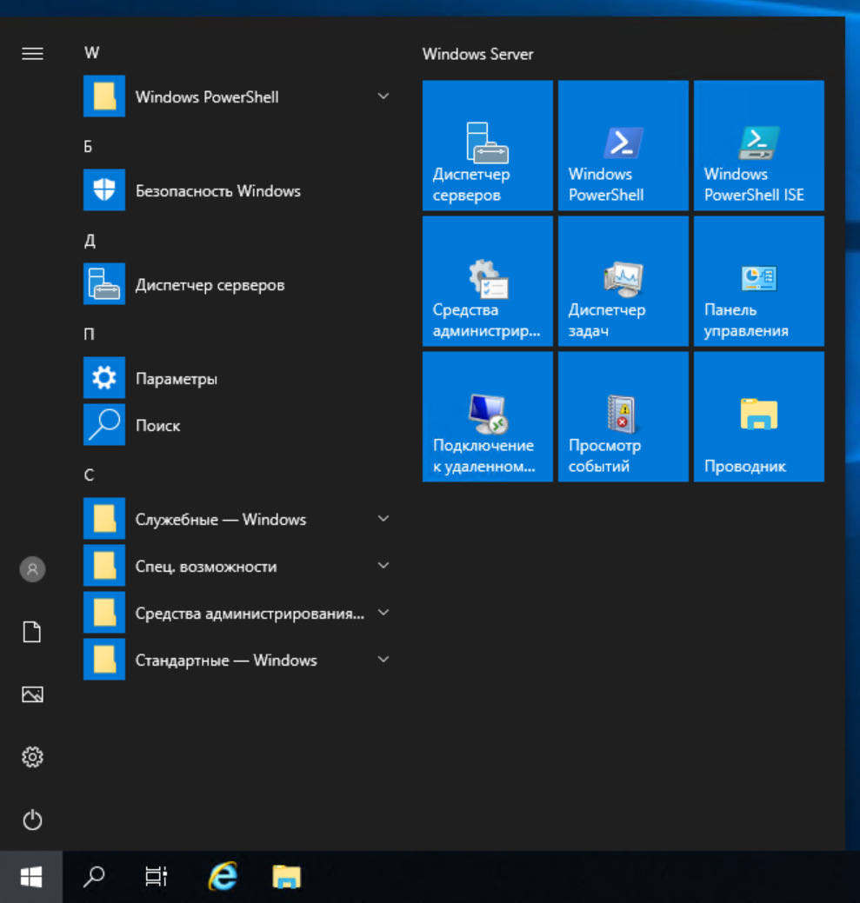The height and width of the screenshot is (903, 860).
Task: Open Диспетчер задач tile
Action: click(x=623, y=280)
